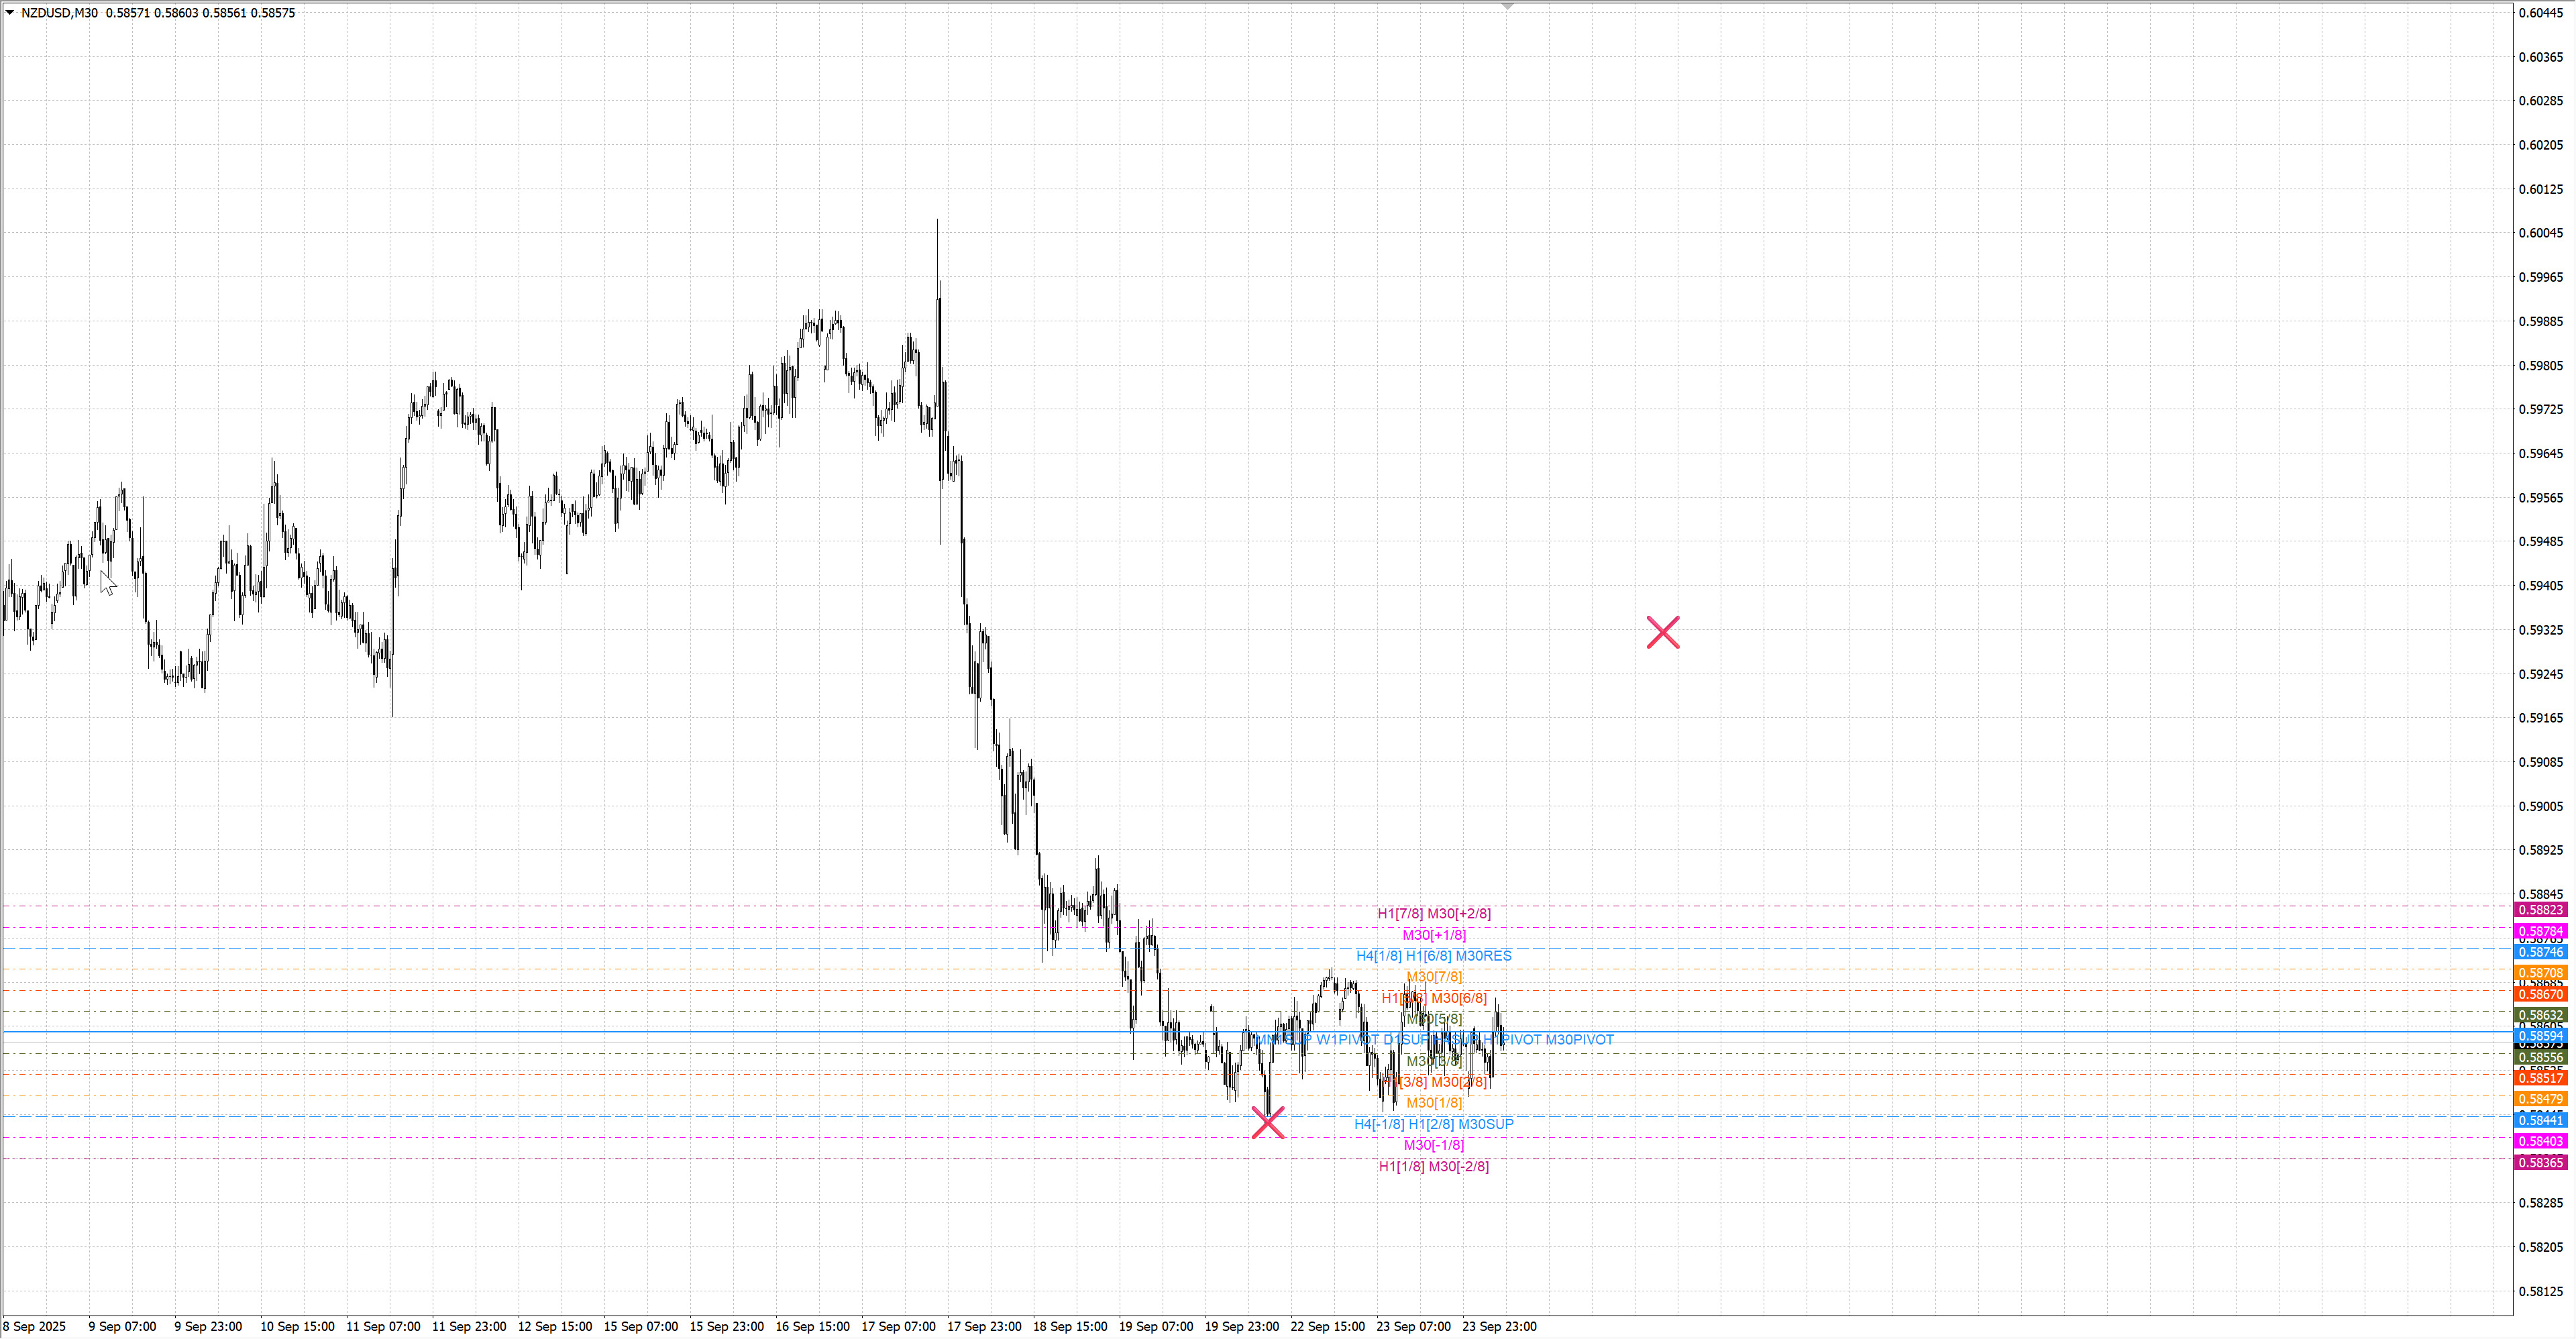Image resolution: width=2576 pixels, height=1339 pixels.
Task: Click the blue 0.58746 price tag
Action: click(x=2540, y=952)
